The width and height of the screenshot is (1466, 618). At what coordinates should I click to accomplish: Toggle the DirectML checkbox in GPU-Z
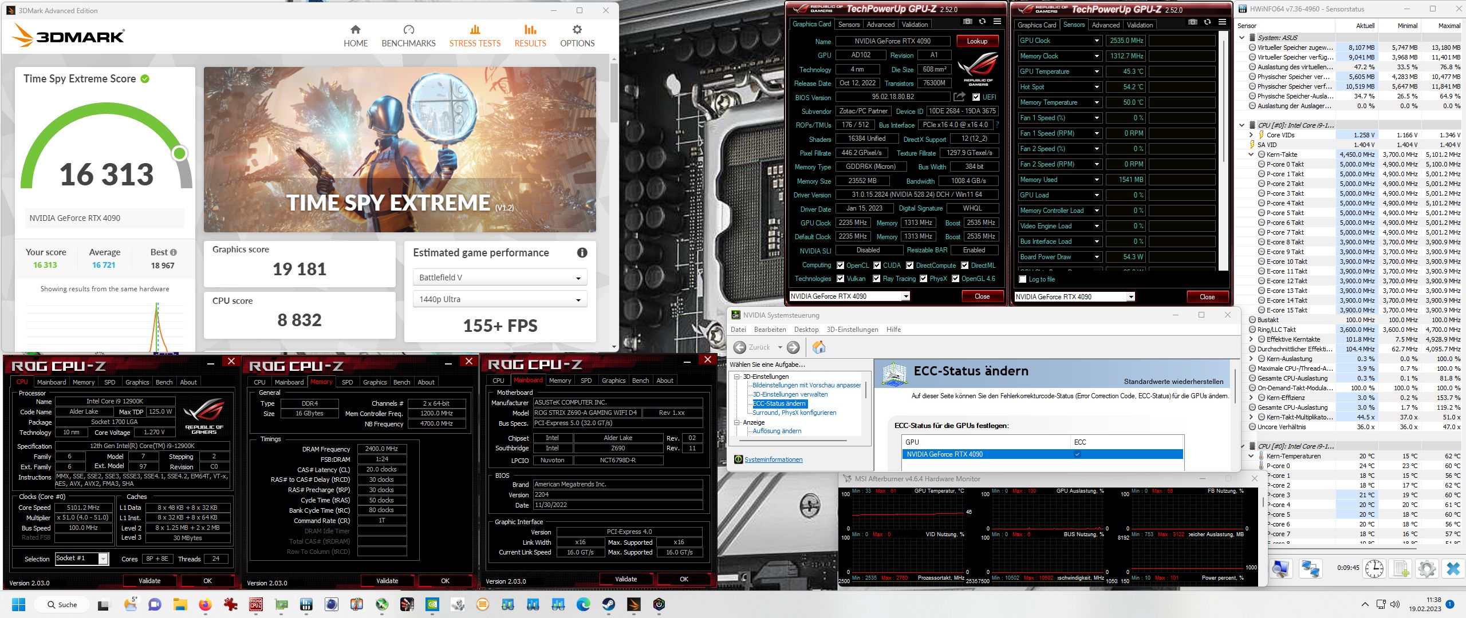pyautogui.click(x=965, y=266)
